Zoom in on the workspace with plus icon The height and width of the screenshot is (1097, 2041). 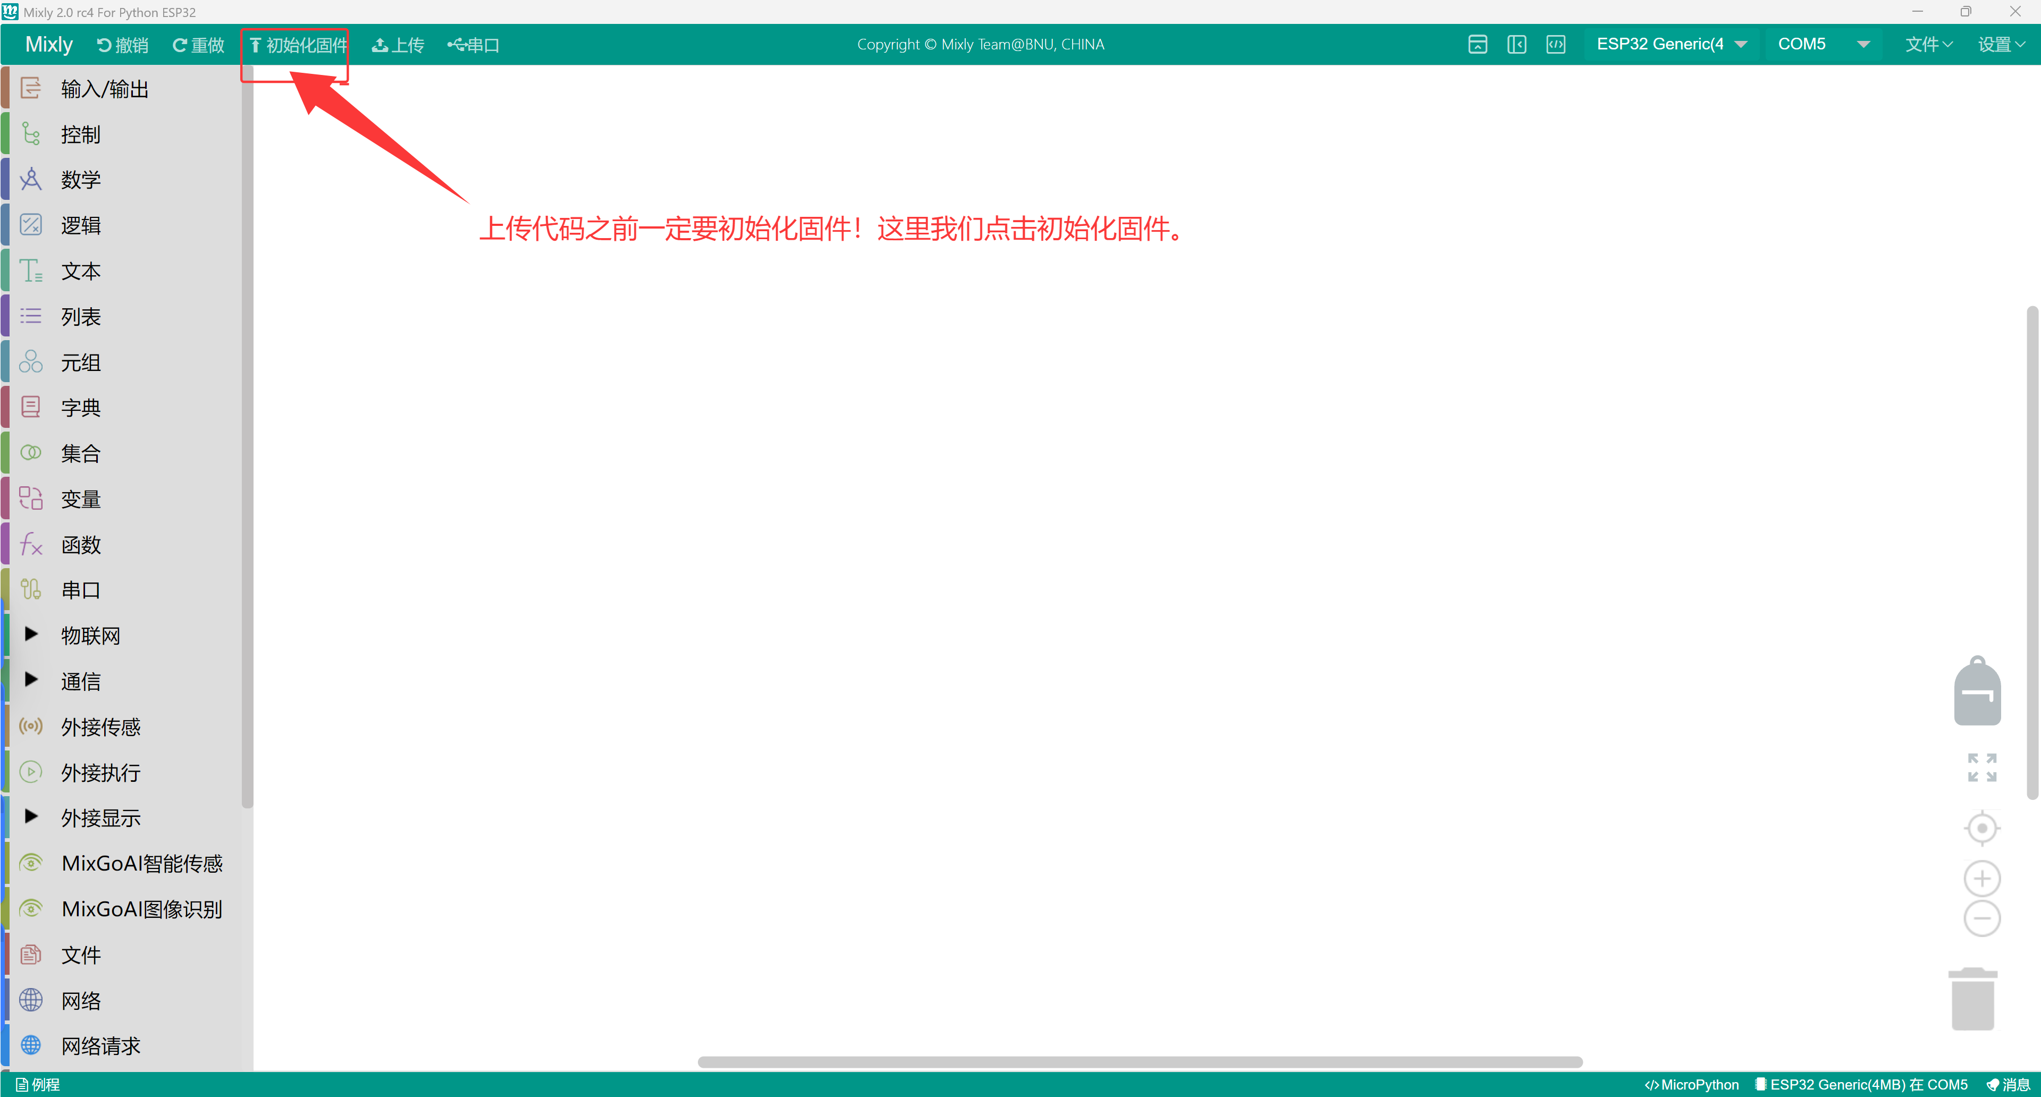tap(1981, 877)
